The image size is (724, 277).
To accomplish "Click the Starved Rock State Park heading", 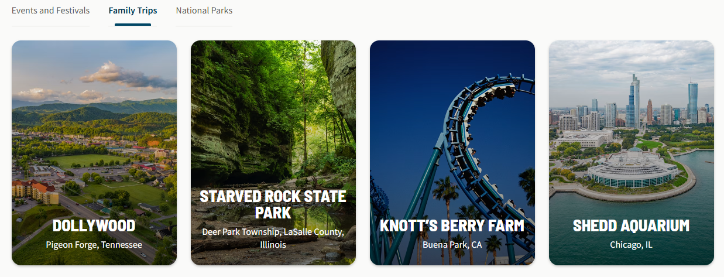I will tap(273, 204).
